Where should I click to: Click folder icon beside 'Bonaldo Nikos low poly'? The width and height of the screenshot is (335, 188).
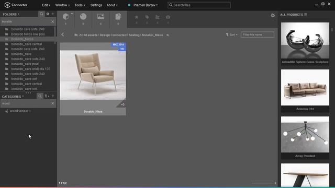pyautogui.click(x=7, y=34)
